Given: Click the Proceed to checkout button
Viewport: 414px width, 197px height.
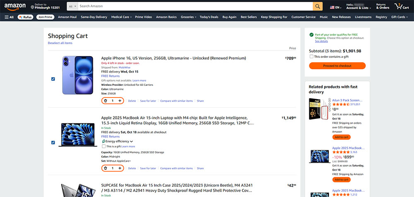Looking at the screenshot, I should [337, 66].
